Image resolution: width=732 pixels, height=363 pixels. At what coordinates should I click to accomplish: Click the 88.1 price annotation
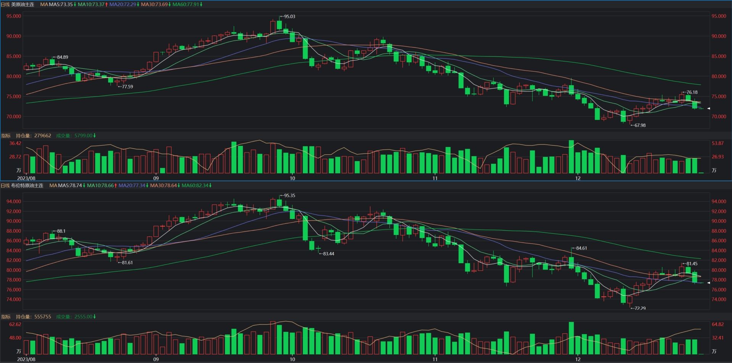click(x=59, y=231)
